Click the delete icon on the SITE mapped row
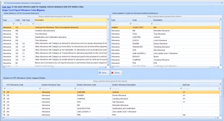 4,102
